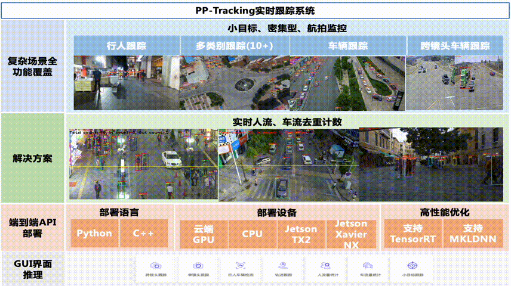Click the PP-Tracking实时跟踪系统 title bar
The height and width of the screenshot is (286, 511).
click(x=255, y=11)
